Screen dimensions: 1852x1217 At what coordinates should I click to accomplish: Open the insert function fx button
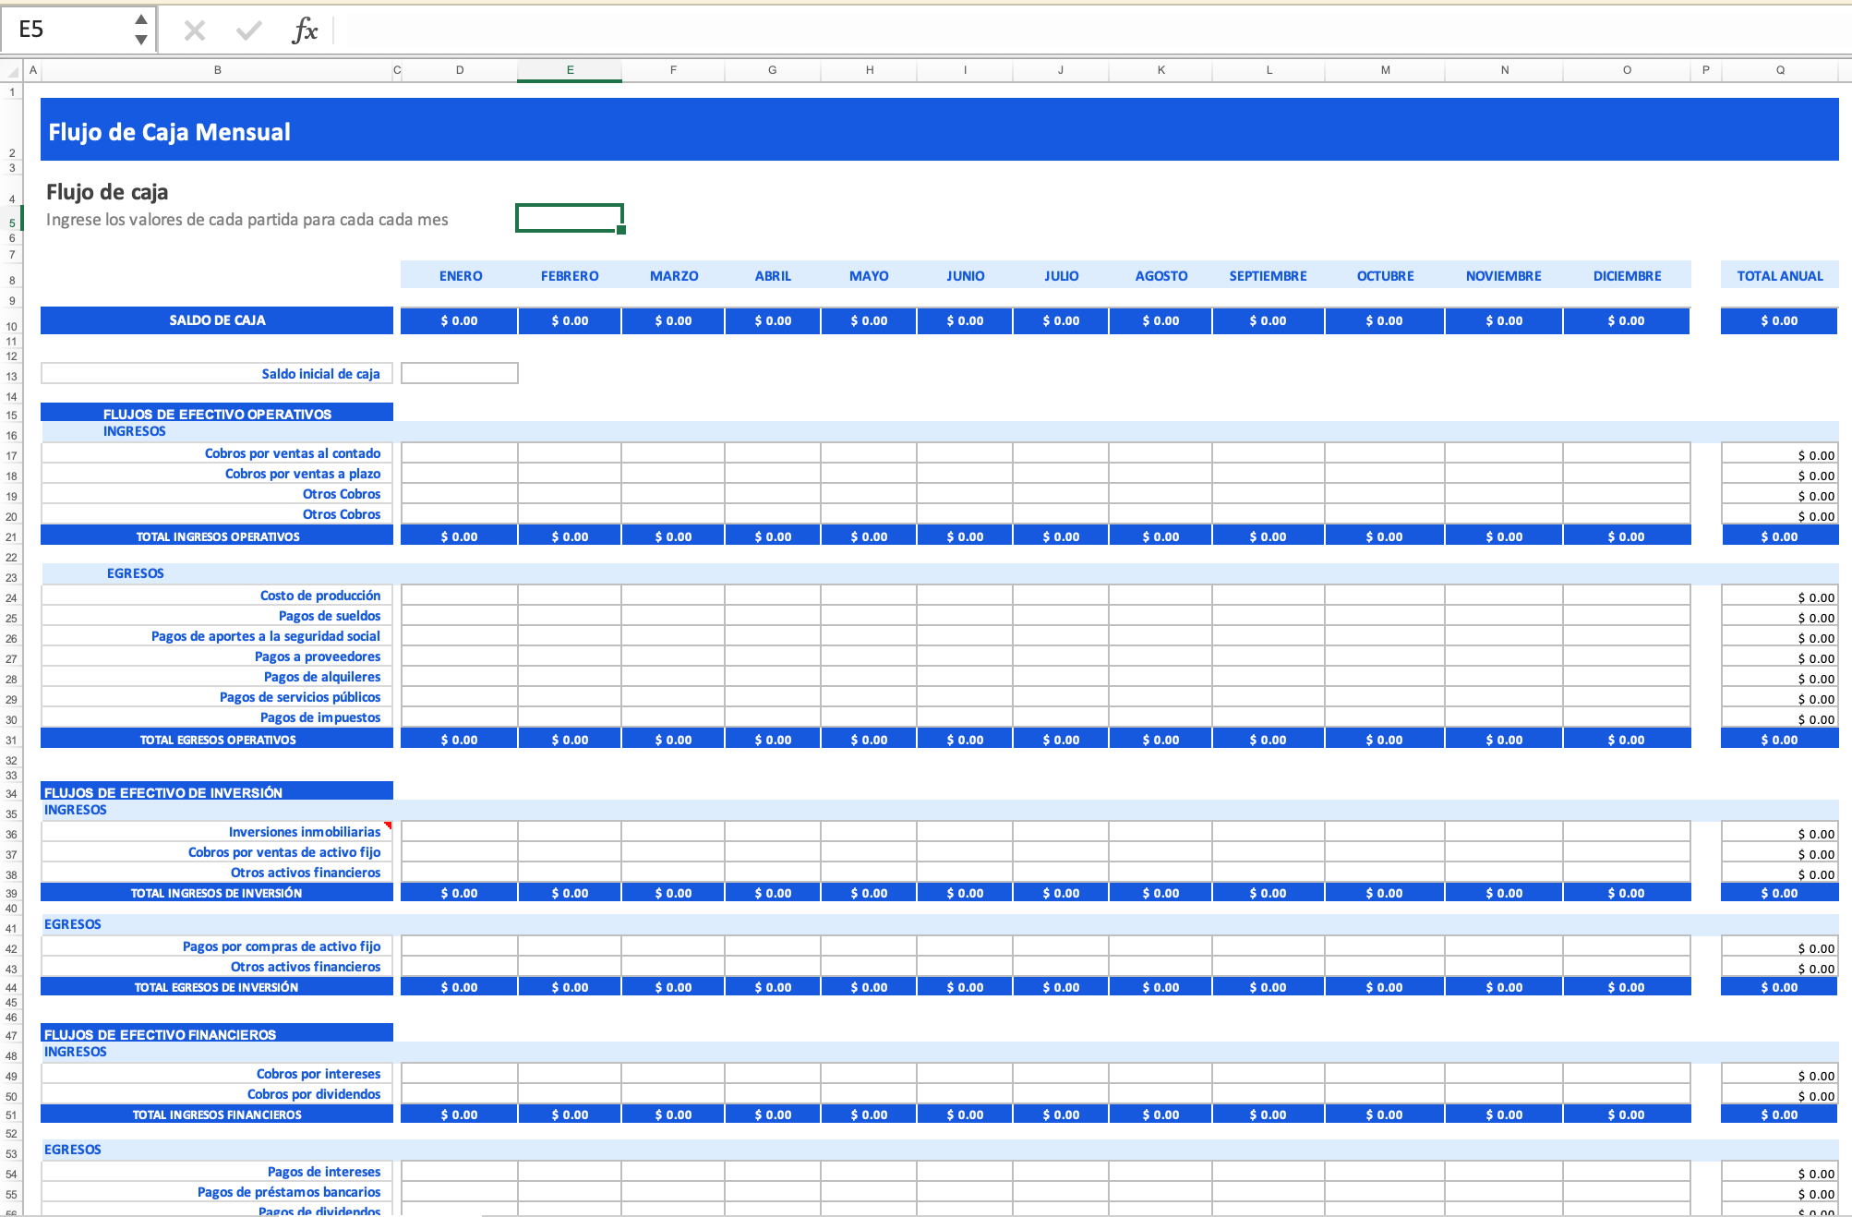point(304,30)
